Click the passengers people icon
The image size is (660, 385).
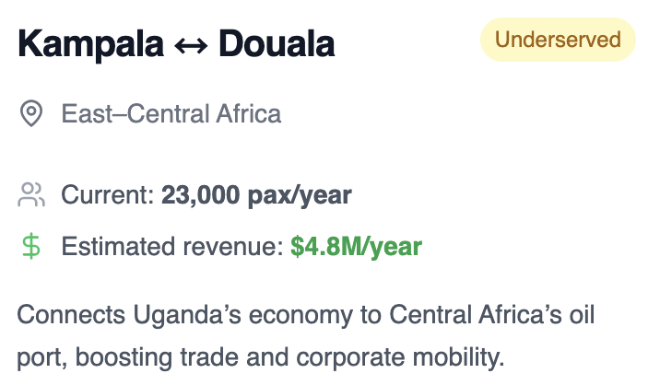[x=31, y=194]
